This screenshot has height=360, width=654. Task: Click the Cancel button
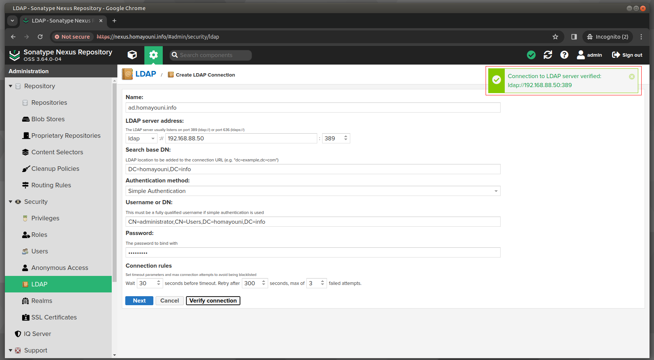[169, 301]
